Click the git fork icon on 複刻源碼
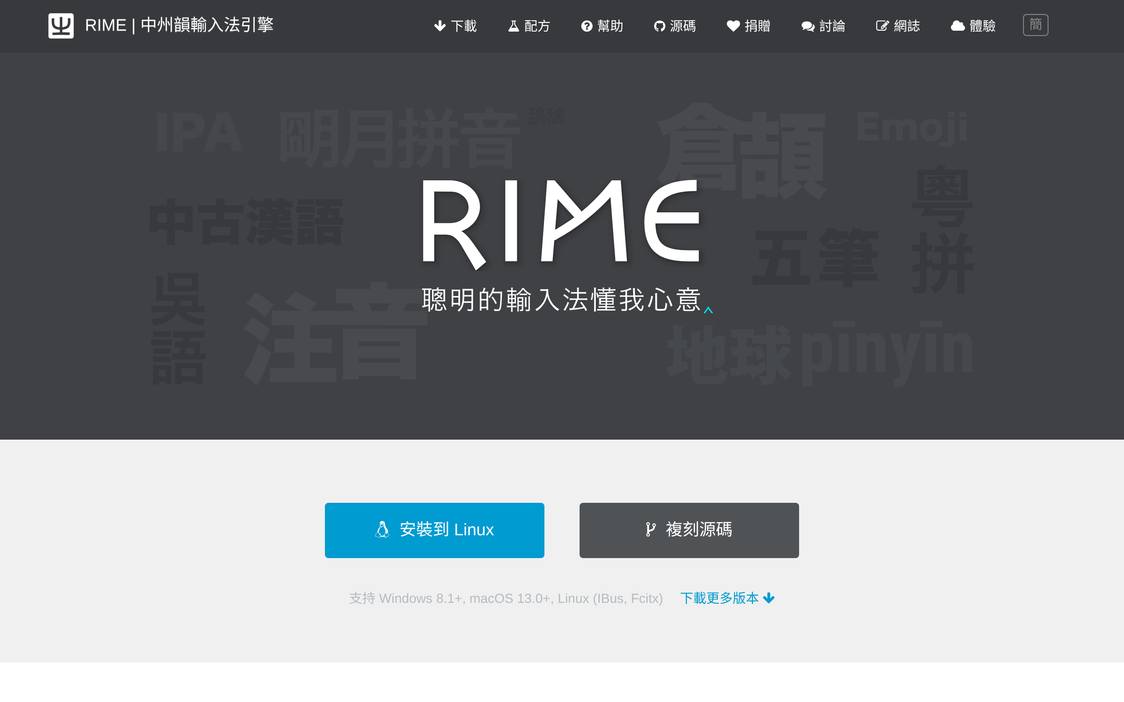1124x702 pixels. click(651, 530)
